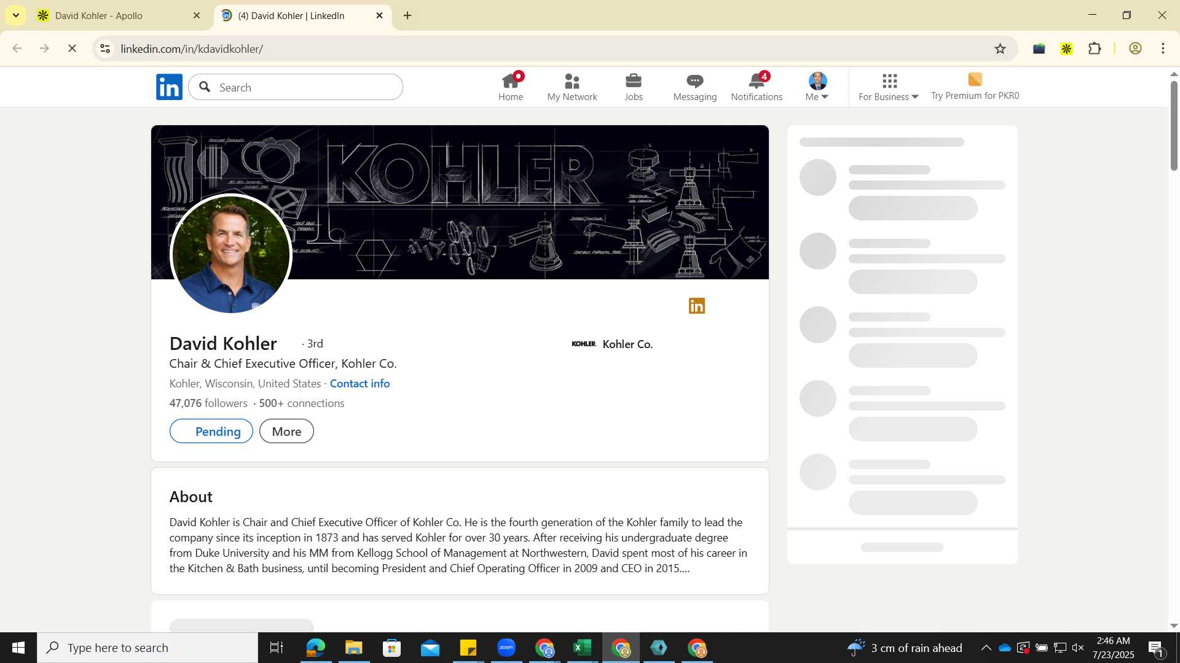Open Mail app from taskbar
Viewport: 1180px width, 663px height.
coord(430,648)
